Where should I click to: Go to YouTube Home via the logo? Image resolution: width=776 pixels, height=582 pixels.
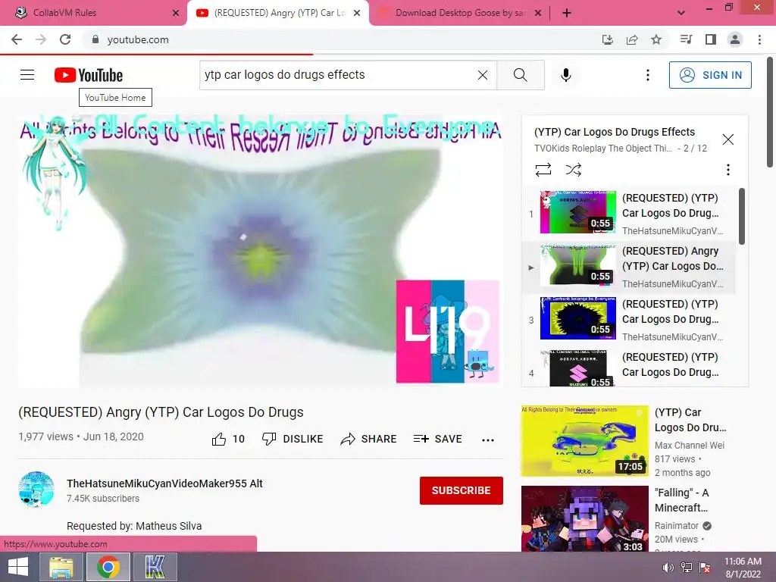pos(89,75)
